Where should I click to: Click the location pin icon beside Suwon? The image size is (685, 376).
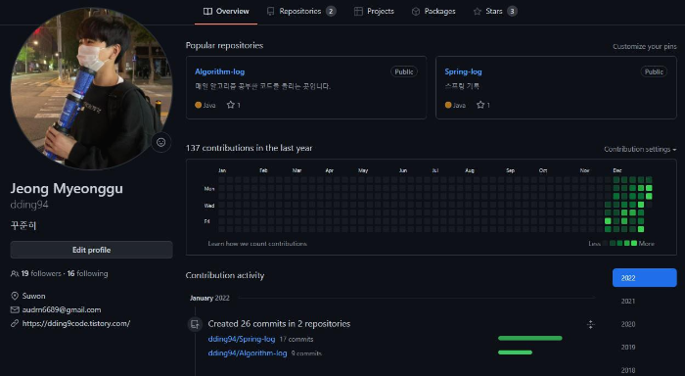[15, 296]
